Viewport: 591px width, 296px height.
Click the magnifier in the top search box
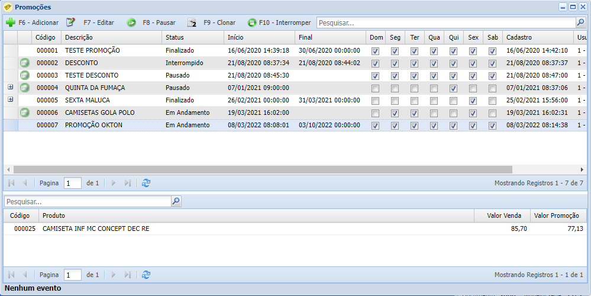point(580,22)
